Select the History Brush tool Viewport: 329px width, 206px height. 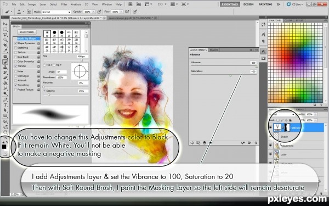(x=5, y=73)
